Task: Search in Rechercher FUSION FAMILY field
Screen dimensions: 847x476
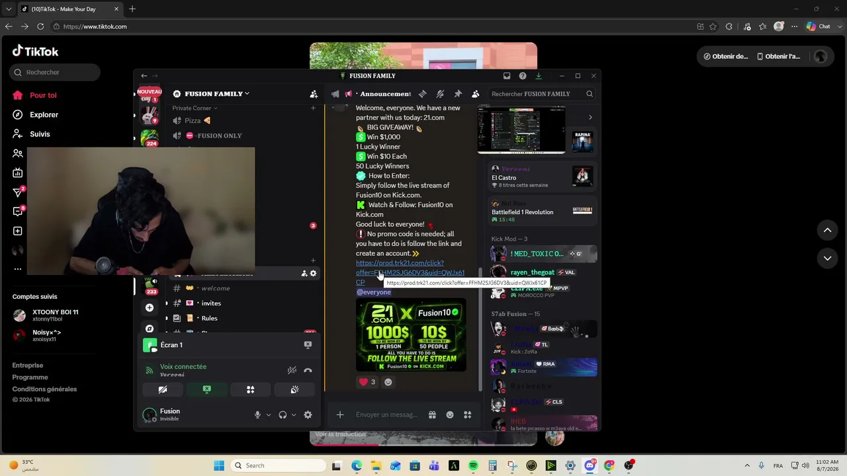Action: [542, 94]
